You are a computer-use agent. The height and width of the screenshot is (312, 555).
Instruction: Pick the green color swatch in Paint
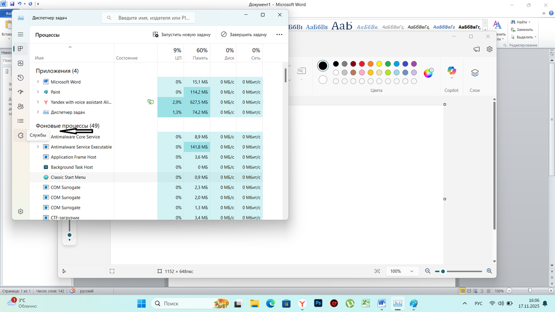388,64
